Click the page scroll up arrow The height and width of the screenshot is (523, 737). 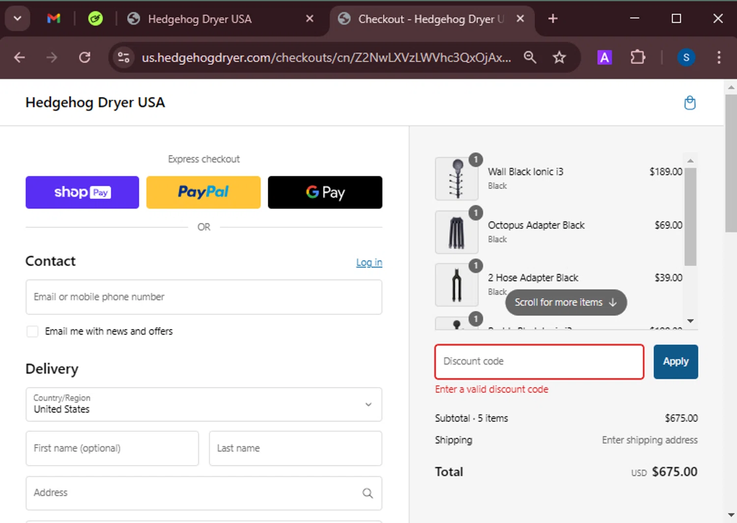pyautogui.click(x=731, y=87)
